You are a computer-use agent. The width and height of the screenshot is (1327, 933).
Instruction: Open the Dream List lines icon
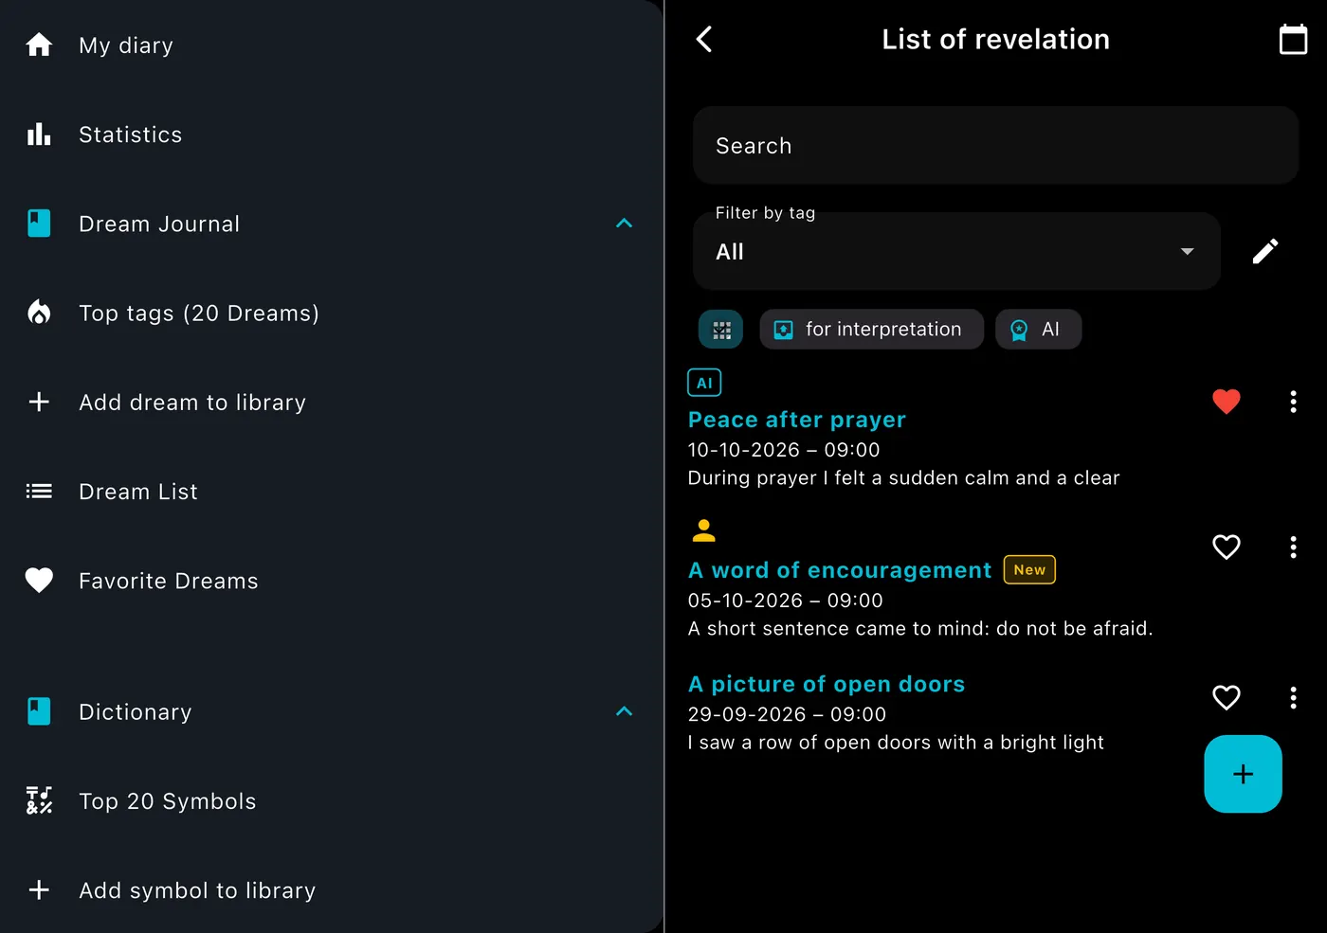(39, 491)
